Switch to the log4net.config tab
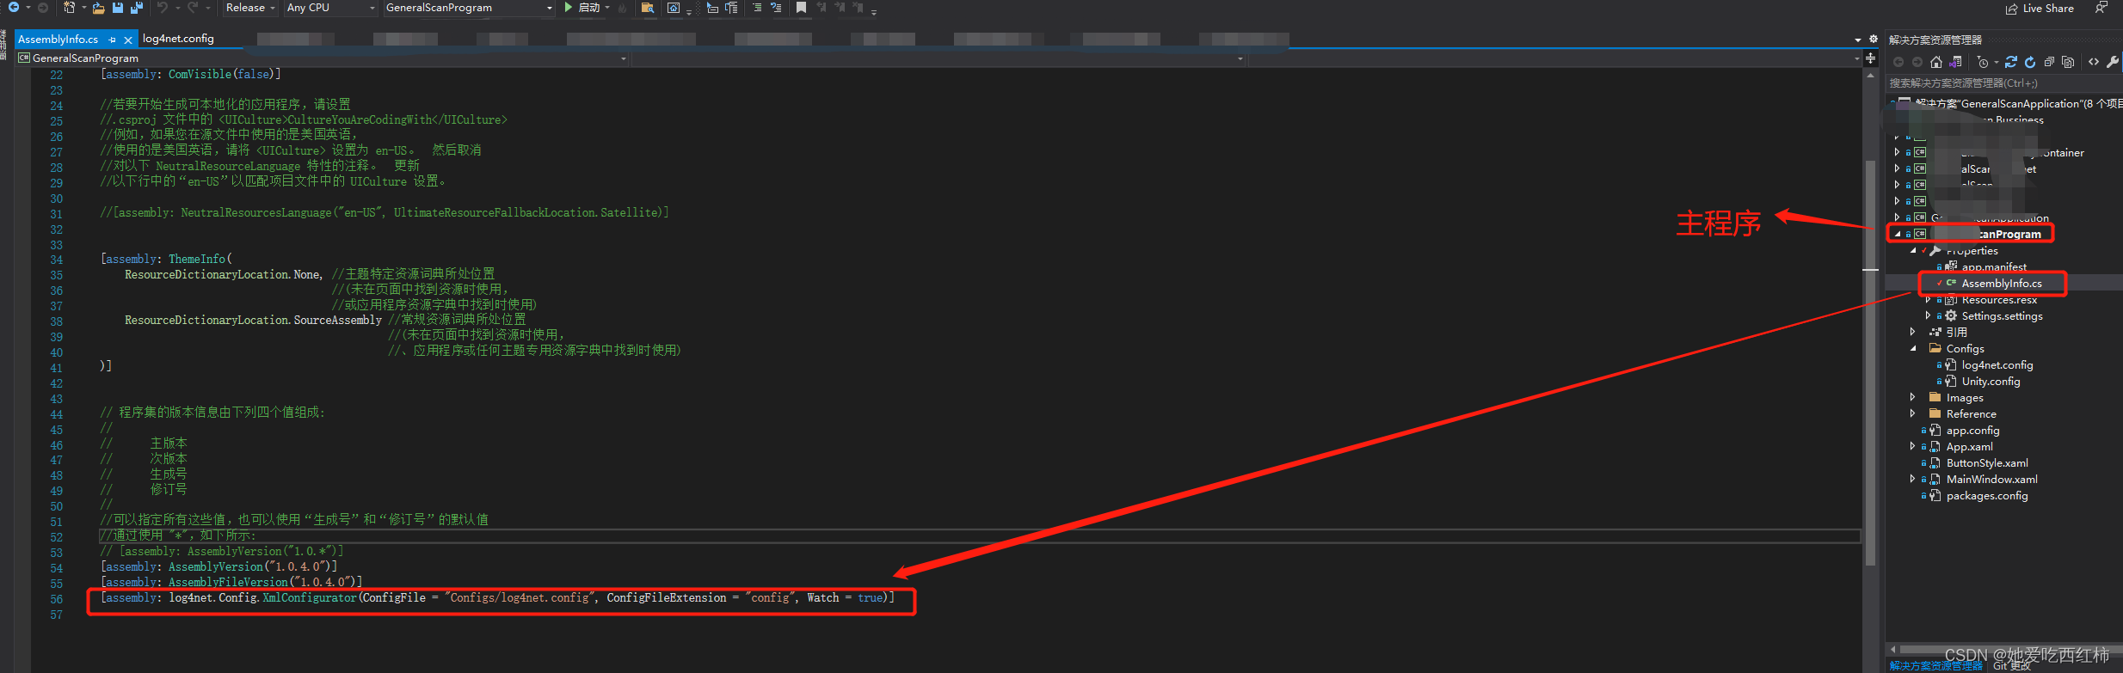This screenshot has width=2123, height=673. click(x=178, y=39)
